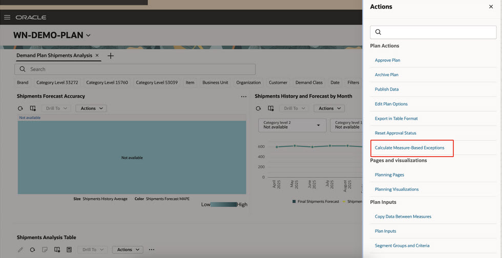Click the notes icon in Shipments Analysis Table
Image resolution: width=502 pixels, height=258 pixels.
point(45,250)
